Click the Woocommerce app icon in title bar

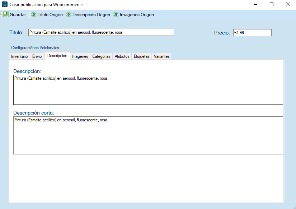[5, 4]
